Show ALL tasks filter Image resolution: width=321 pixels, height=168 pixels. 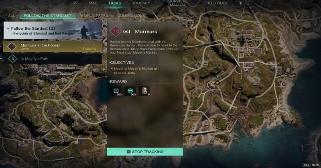pos(12,16)
